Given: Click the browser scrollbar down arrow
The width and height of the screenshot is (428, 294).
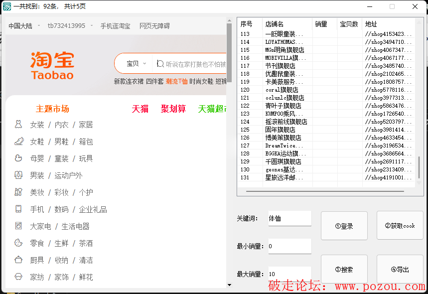Looking at the screenshot, I should coord(229,285).
